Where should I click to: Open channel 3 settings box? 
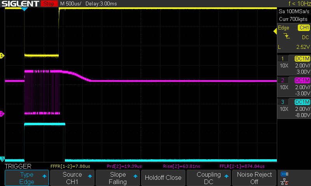coord(294,108)
